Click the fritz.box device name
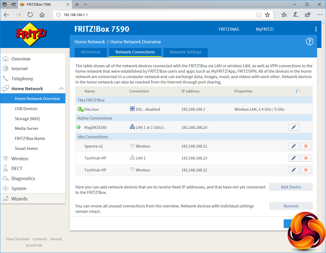This screenshot has width=326, height=253. (91, 109)
